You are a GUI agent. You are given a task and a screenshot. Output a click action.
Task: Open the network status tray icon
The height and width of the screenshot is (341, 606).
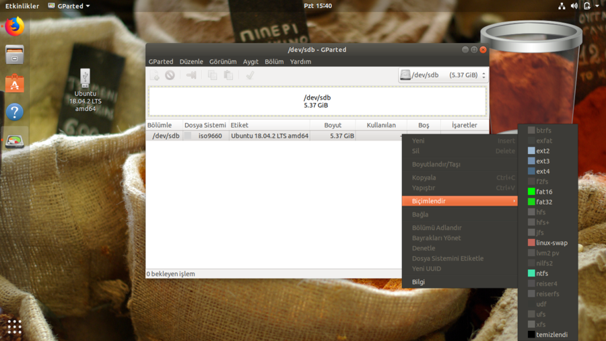562,6
